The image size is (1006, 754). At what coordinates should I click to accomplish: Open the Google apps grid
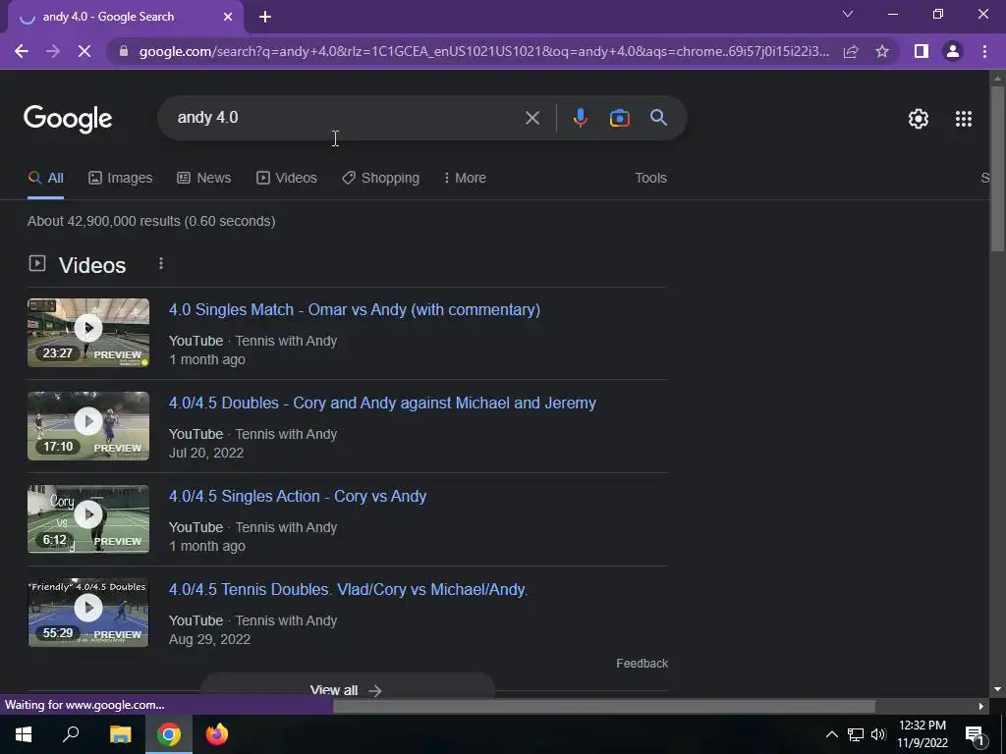[963, 119]
